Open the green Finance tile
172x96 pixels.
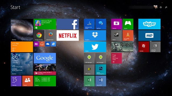(45, 81)
